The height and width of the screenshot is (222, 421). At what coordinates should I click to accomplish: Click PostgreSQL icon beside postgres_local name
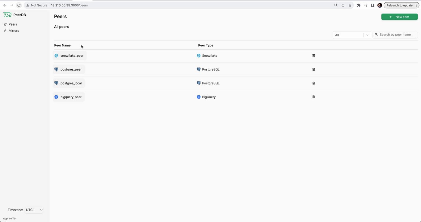point(56,83)
